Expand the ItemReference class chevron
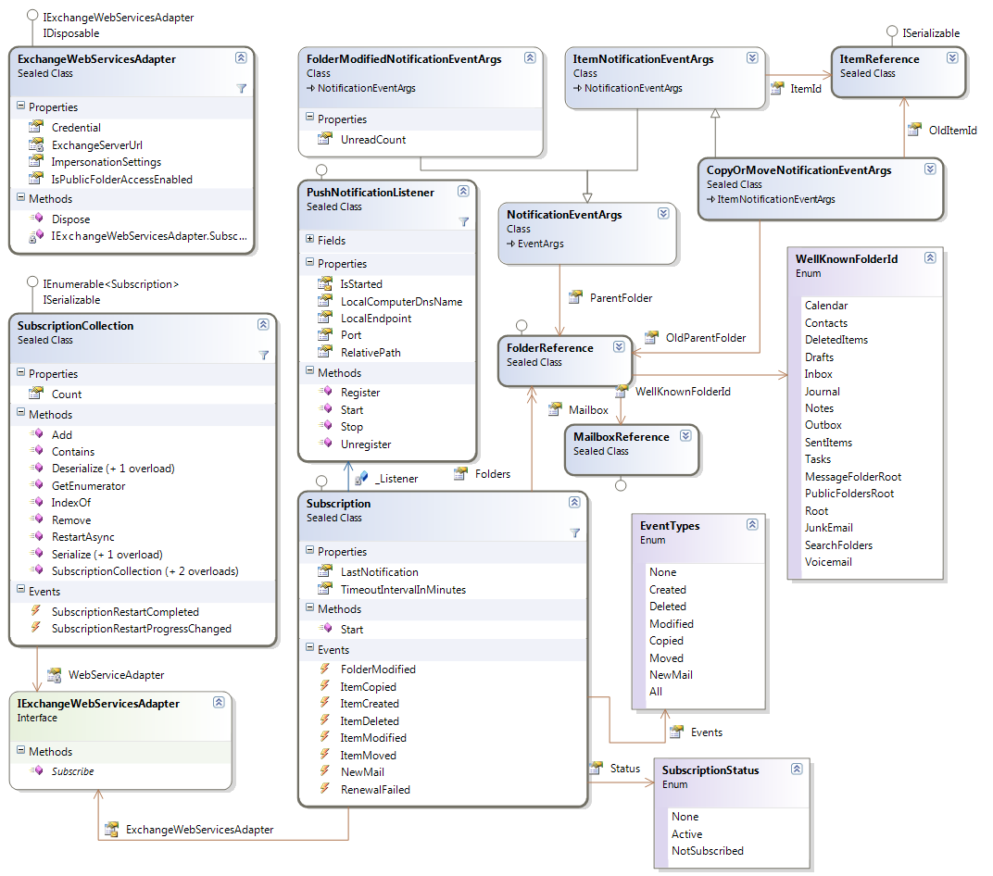The width and height of the screenshot is (993, 876). [x=952, y=57]
